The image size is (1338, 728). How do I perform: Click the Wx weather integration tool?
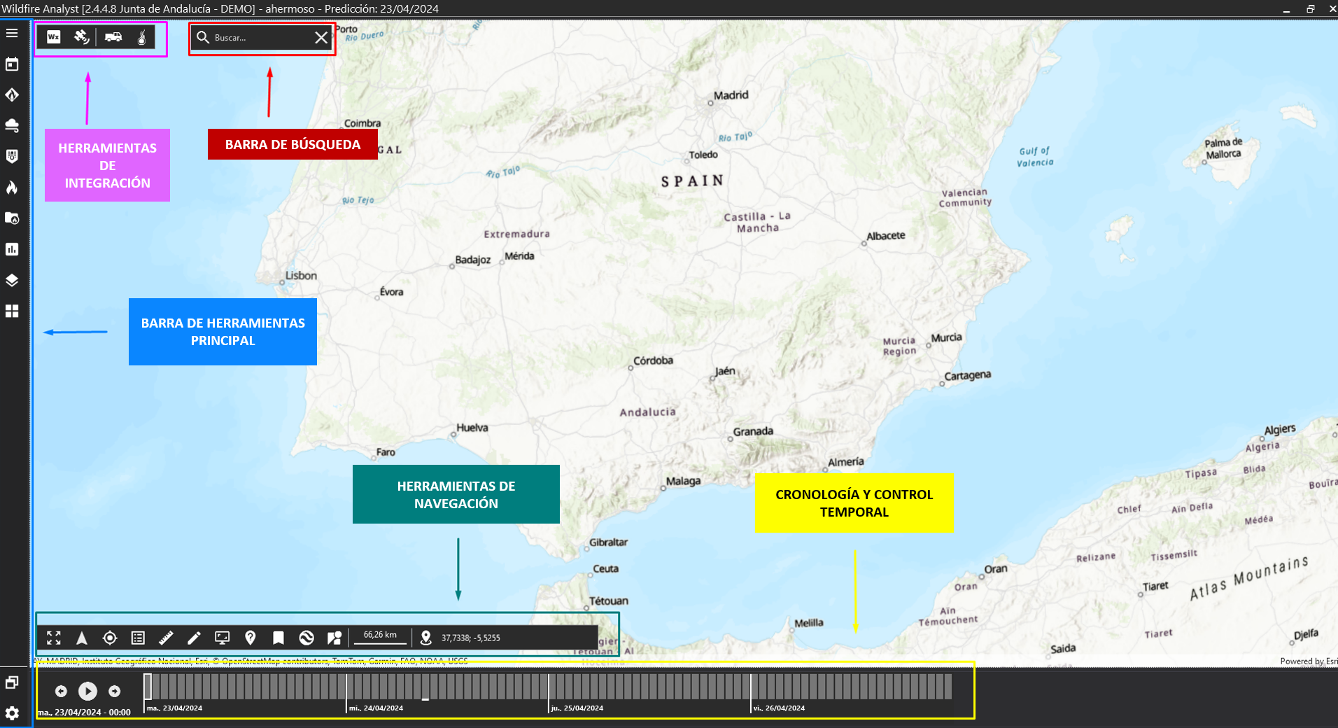point(54,37)
